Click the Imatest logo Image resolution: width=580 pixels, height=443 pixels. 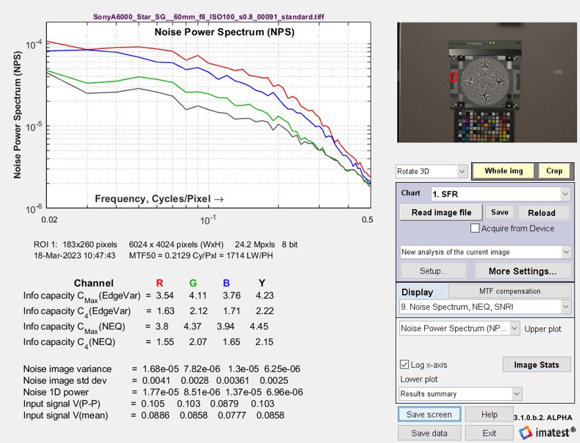[547, 432]
